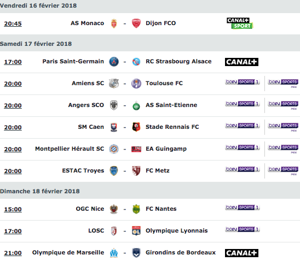This screenshot has height=261, width=300.
Task: Click the Stade Rennais FC crest
Action: click(x=136, y=127)
